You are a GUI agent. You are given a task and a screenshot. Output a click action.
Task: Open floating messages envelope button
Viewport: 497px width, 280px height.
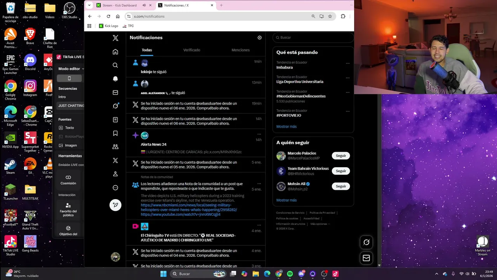tap(366, 258)
